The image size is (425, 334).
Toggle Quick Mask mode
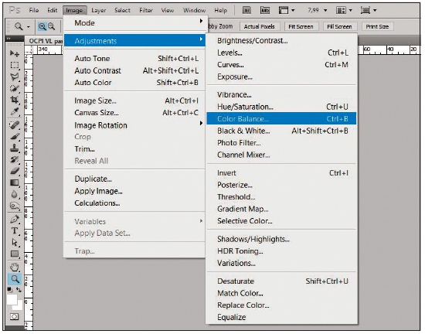[x=15, y=316]
